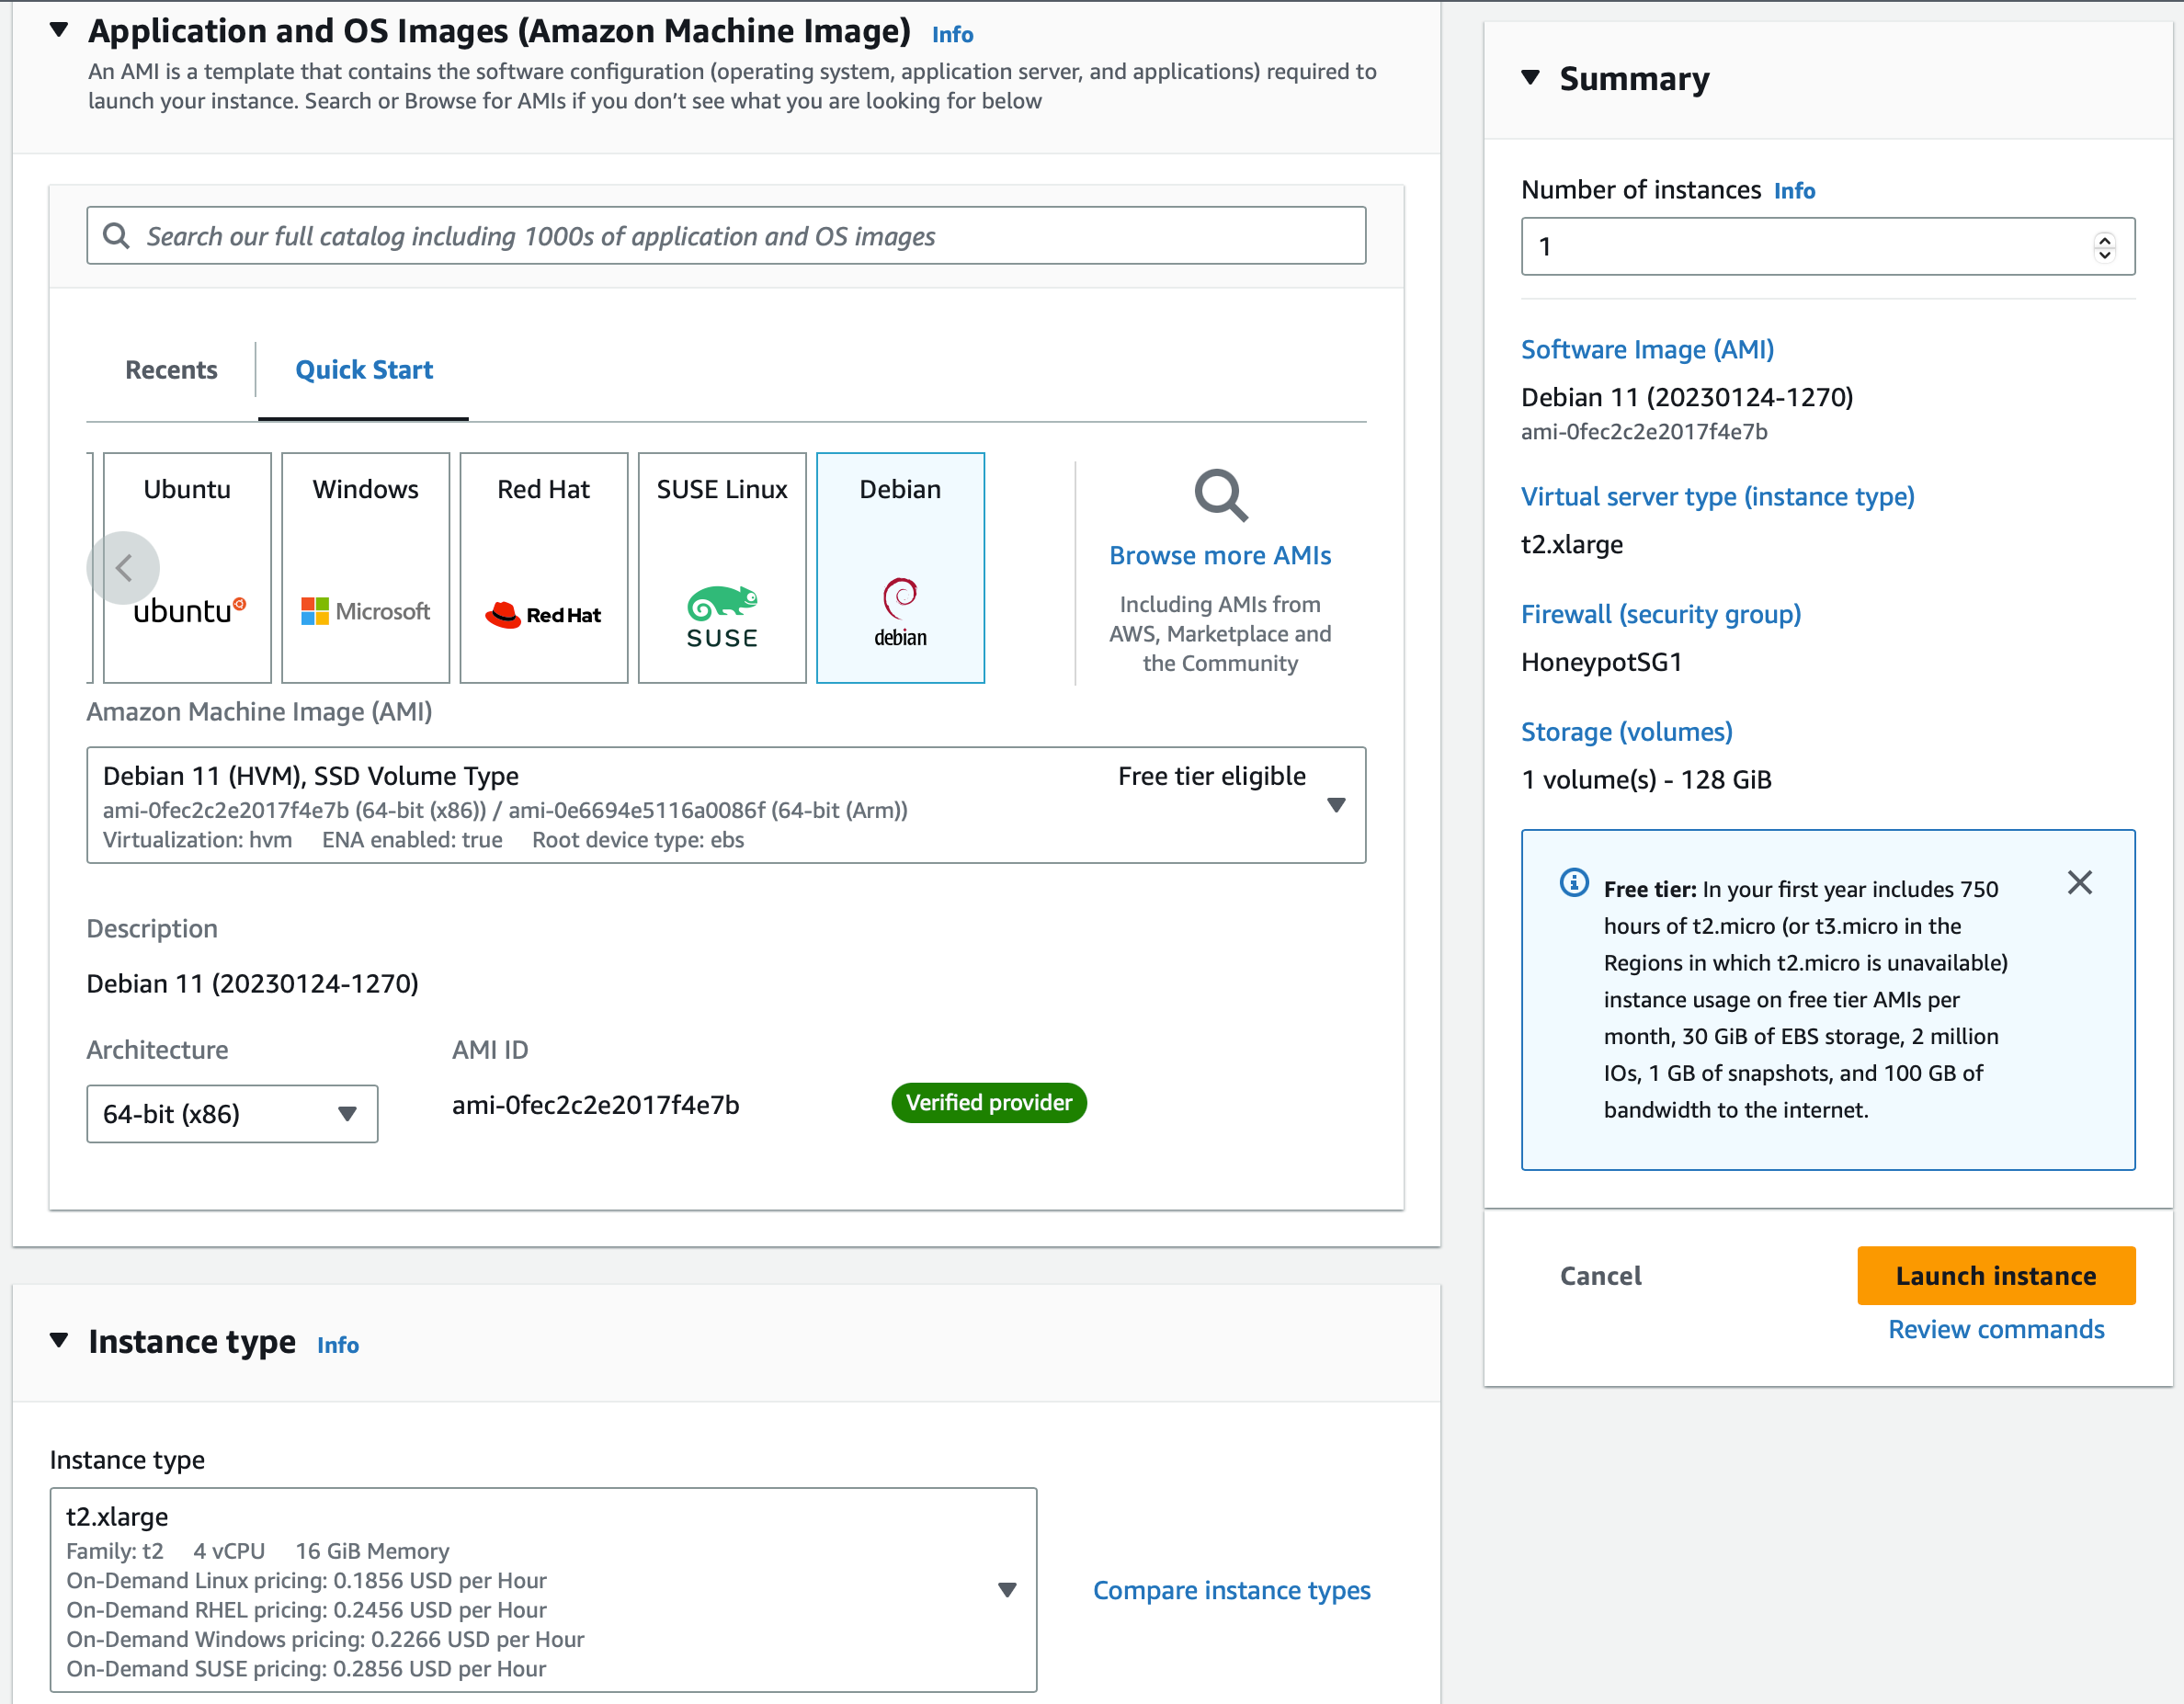This screenshot has width=2184, height=1704.
Task: Switch to the Quick Start tab
Action: point(364,370)
